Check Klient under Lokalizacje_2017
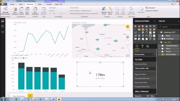Viewport: 180px width, 101px height. tap(163, 36)
